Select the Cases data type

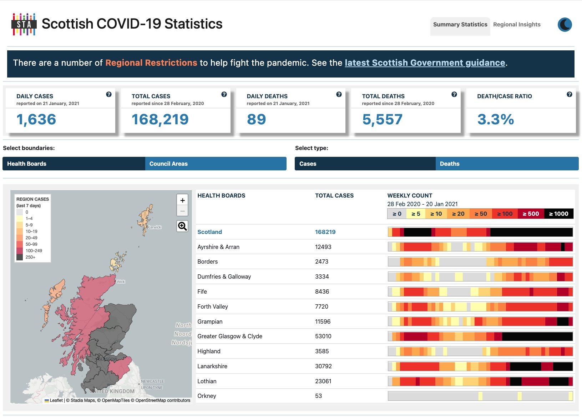(365, 164)
